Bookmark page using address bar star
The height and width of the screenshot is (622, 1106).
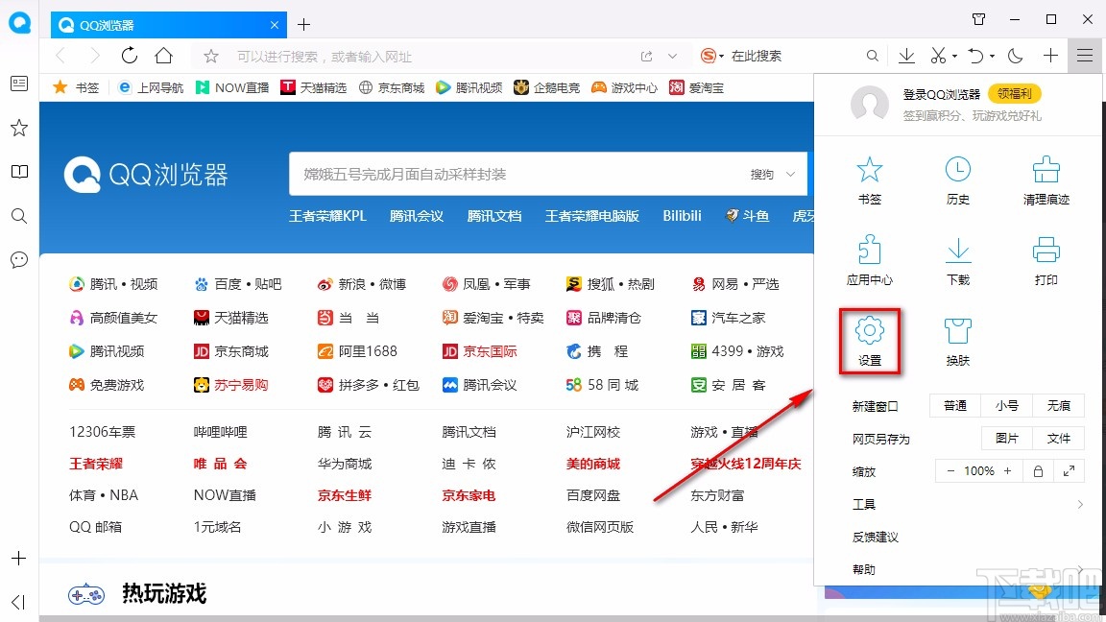[x=211, y=57]
